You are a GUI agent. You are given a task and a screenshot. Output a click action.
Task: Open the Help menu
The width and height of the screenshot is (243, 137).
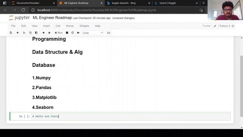pos(98,26)
